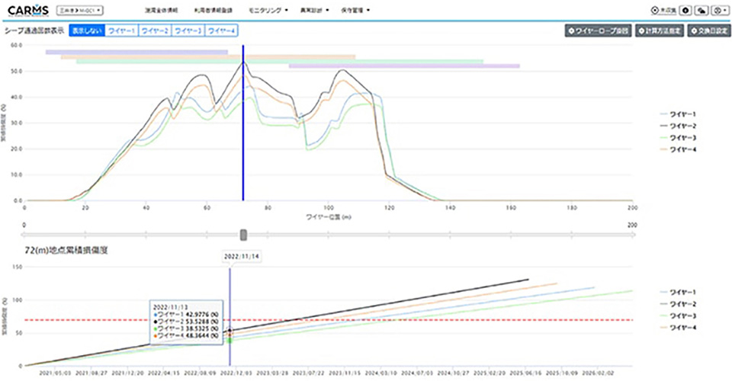
Task: Toggle ワイヤー3 in upper chart legend
Action: (678, 138)
